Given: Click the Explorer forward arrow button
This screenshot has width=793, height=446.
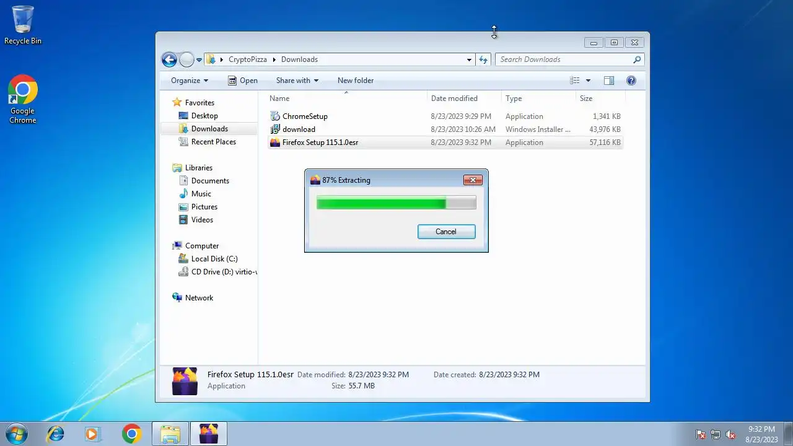Looking at the screenshot, I should pos(186,59).
